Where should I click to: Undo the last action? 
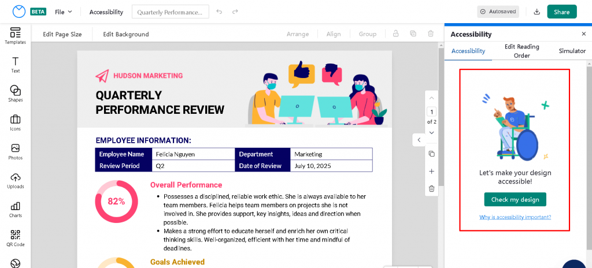pyautogui.click(x=219, y=12)
